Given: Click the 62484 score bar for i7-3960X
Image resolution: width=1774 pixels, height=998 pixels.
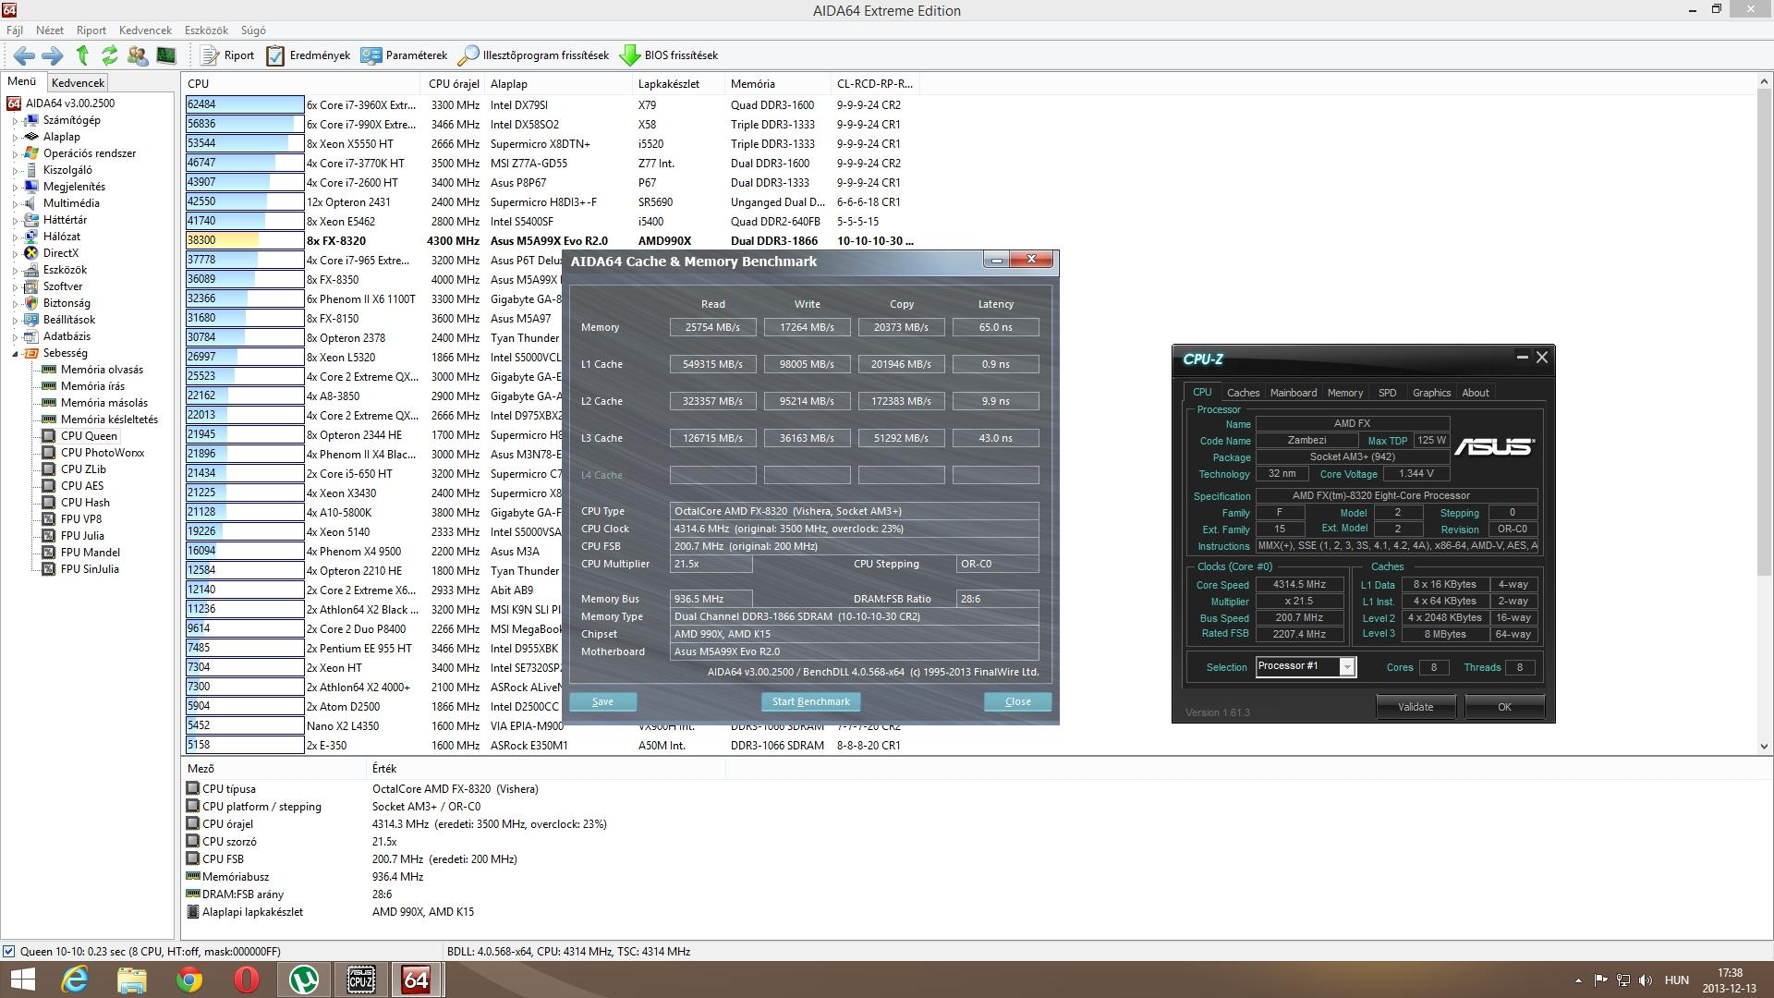Looking at the screenshot, I should pyautogui.click(x=245, y=104).
